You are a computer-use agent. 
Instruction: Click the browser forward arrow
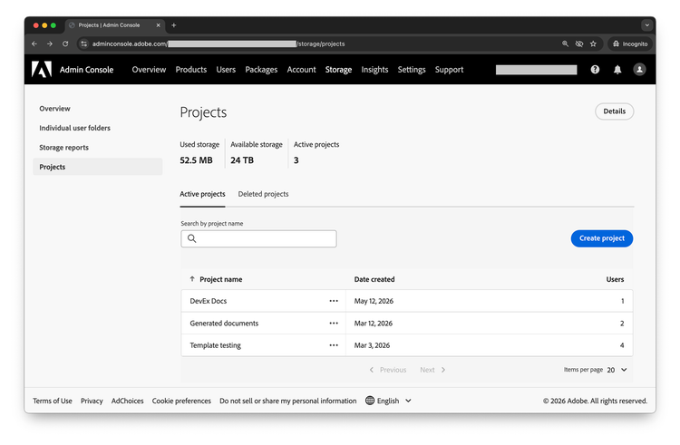click(50, 44)
